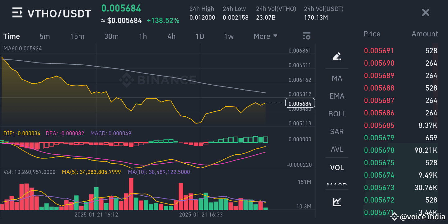Click the current price label 0.005684
The width and height of the screenshot is (448, 224).
pyautogui.click(x=300, y=103)
